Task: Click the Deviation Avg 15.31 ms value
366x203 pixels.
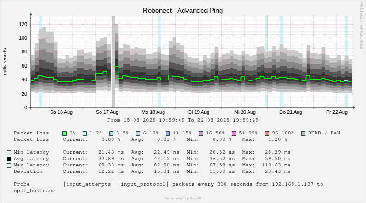Action: tap(166, 171)
